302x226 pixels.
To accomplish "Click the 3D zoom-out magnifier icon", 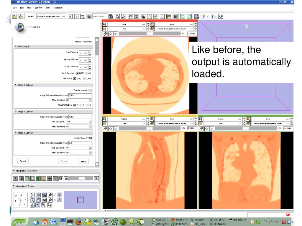I will [x=50, y=200].
